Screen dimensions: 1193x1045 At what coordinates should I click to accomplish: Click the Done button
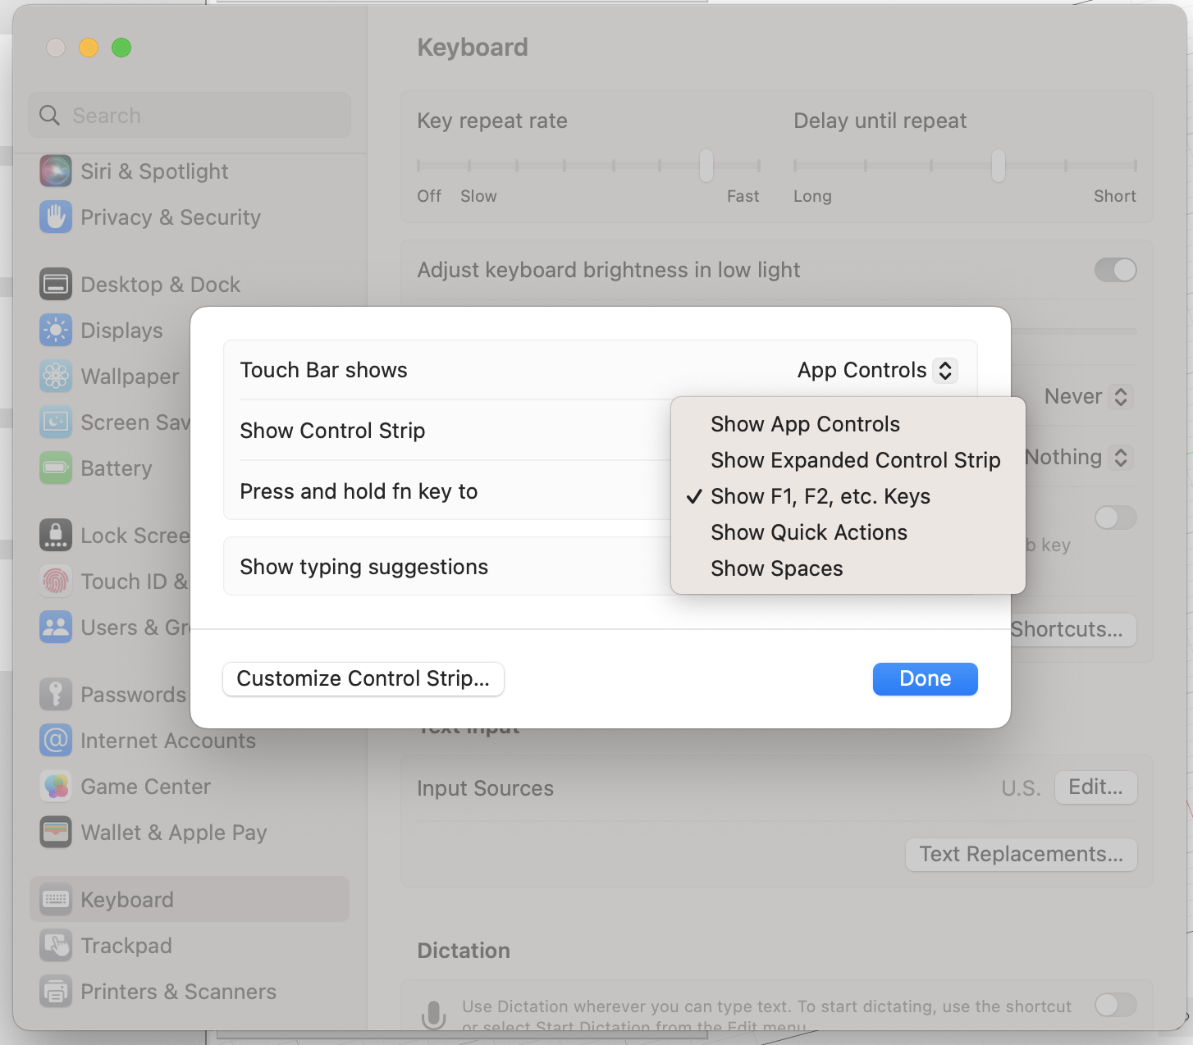point(925,679)
